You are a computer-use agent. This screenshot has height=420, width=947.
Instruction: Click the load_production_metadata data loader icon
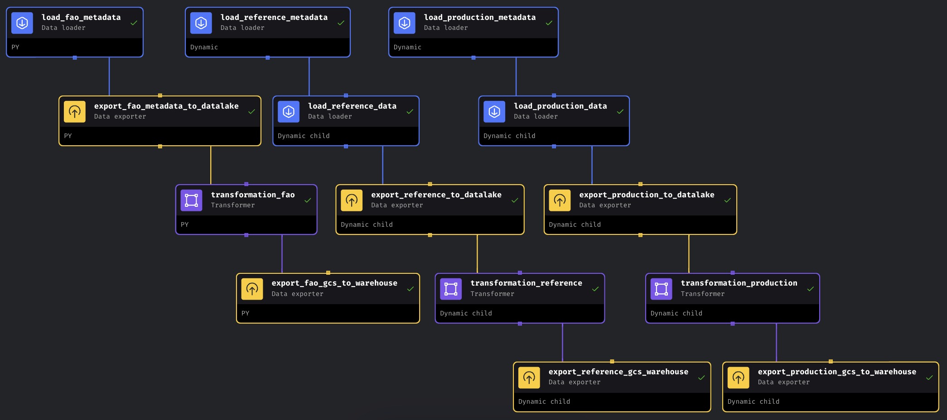click(x=405, y=23)
